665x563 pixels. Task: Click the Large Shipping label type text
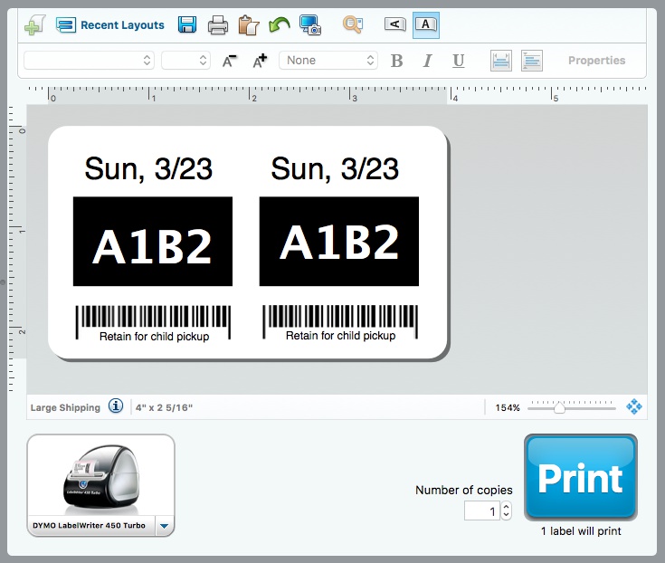[x=65, y=407]
